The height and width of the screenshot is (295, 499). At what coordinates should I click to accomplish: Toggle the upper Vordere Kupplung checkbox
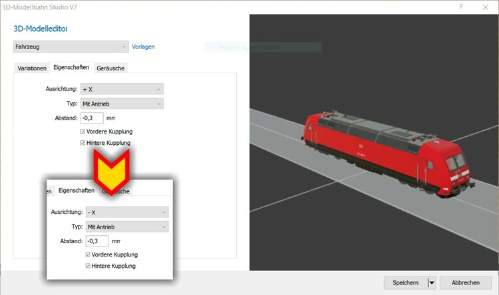point(83,132)
